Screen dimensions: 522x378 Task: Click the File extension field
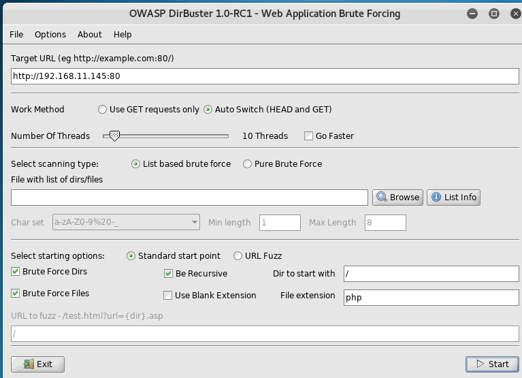(431, 298)
